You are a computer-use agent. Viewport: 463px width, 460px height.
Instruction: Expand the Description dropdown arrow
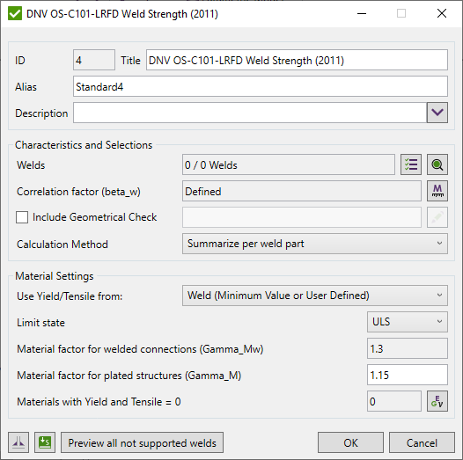[x=437, y=113]
